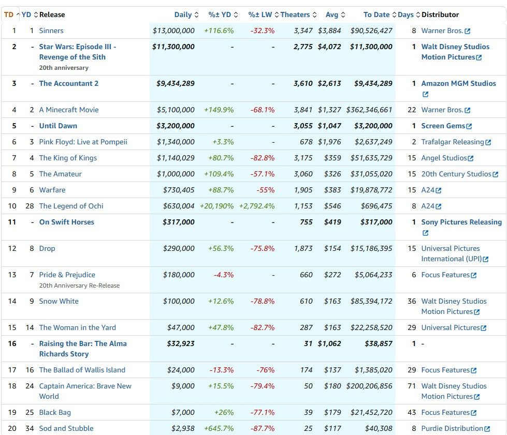Click external link icon in Black Bag row
The width and height of the screenshot is (507, 435).
(474, 413)
